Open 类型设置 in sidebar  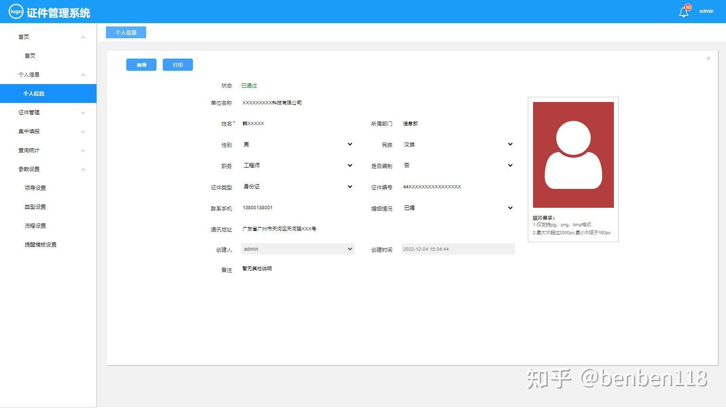coord(48,207)
